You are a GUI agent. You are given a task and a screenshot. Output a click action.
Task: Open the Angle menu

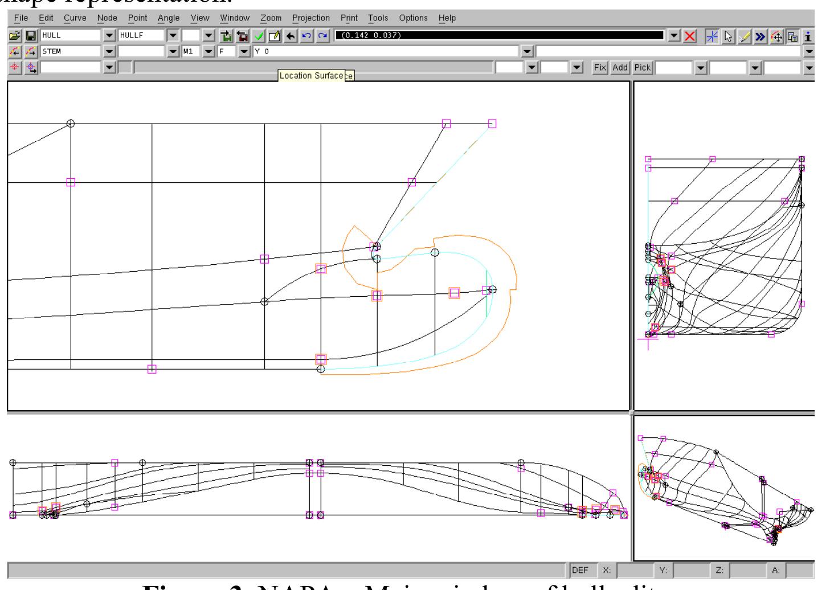click(x=169, y=18)
